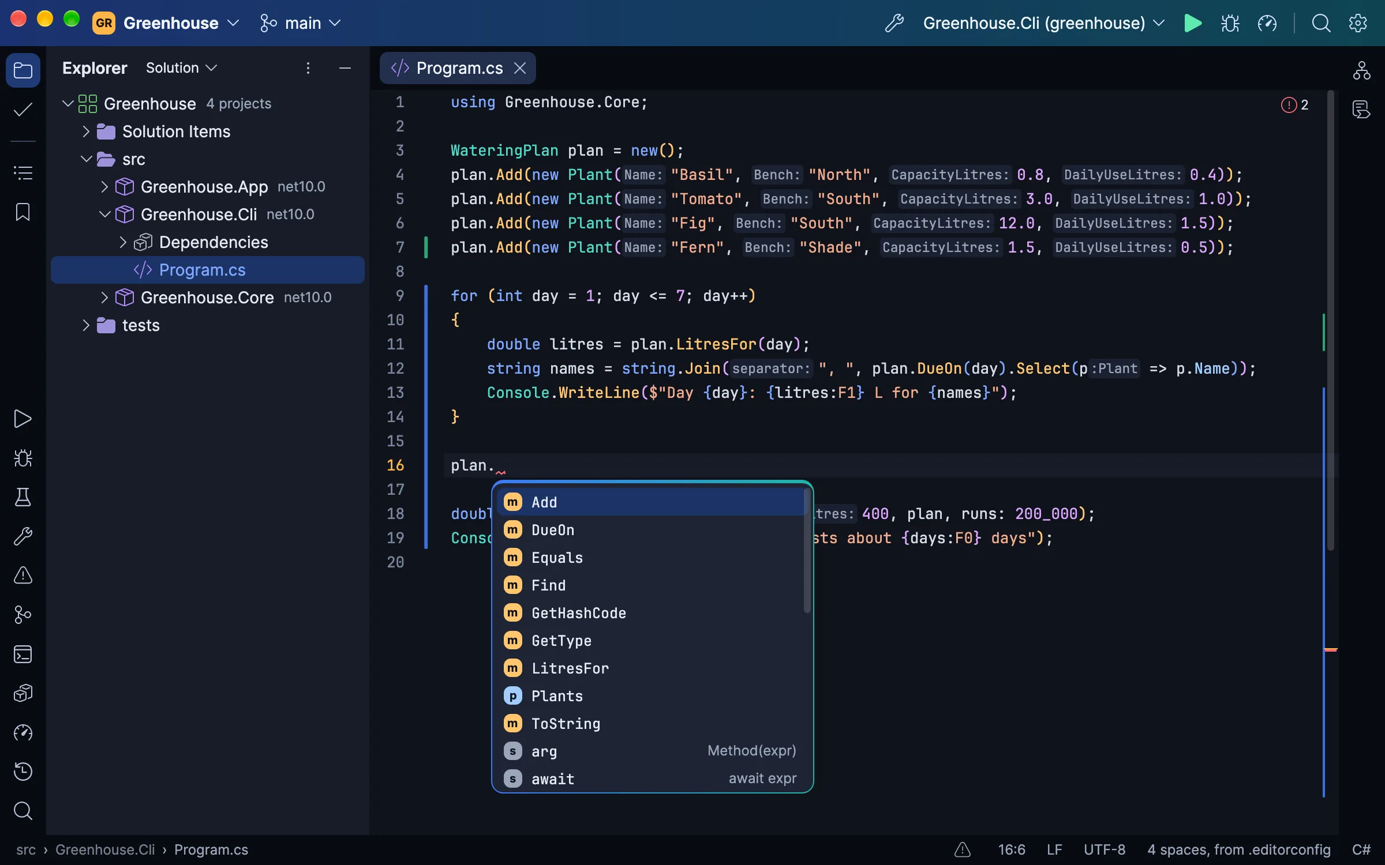Image resolution: width=1385 pixels, height=865 pixels.
Task: Click the C# language indicator
Action: [1361, 849]
